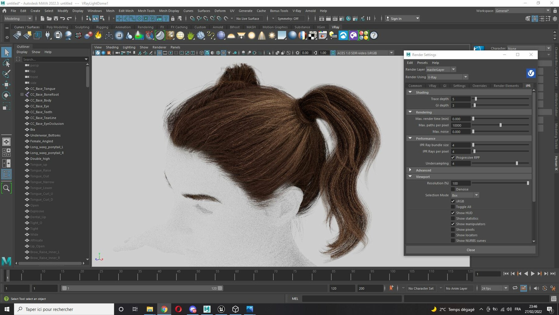The image size is (559, 315).
Task: Select the Select Tool arrow in toolbox
Action: click(6, 52)
